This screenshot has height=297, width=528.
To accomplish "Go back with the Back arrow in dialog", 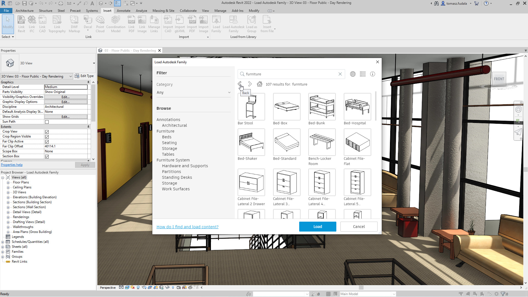I will 240,84.
